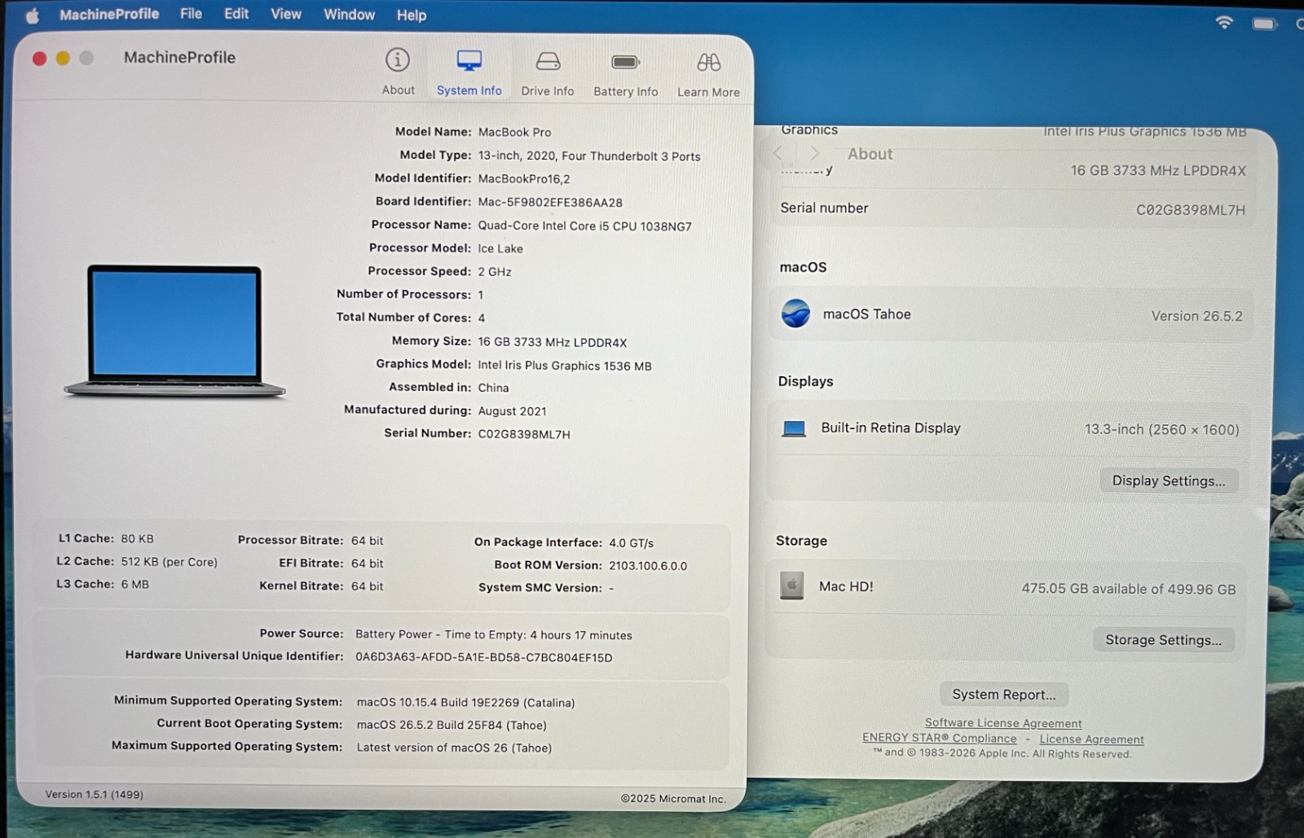Open the License Agreement link

tap(1091, 739)
